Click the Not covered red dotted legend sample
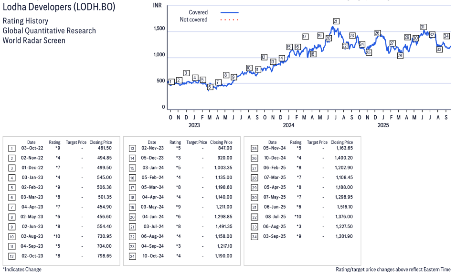Viewport: 456px width, 272px height. pyautogui.click(x=230, y=20)
